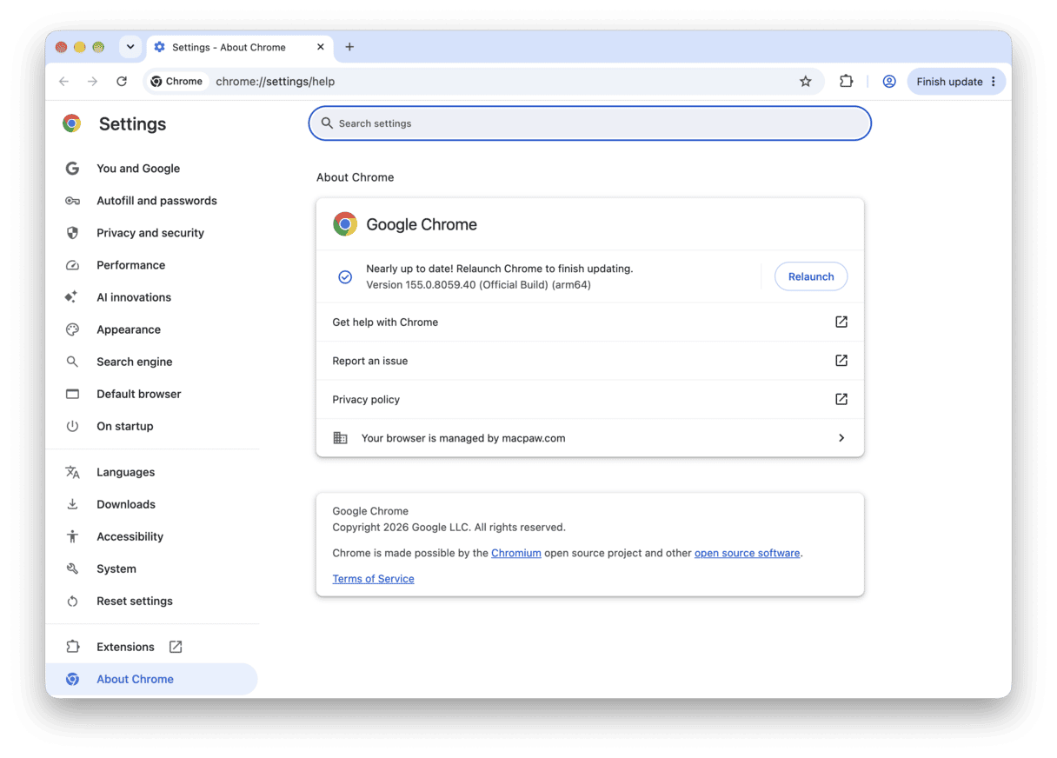Click the System wrench icon

[72, 568]
